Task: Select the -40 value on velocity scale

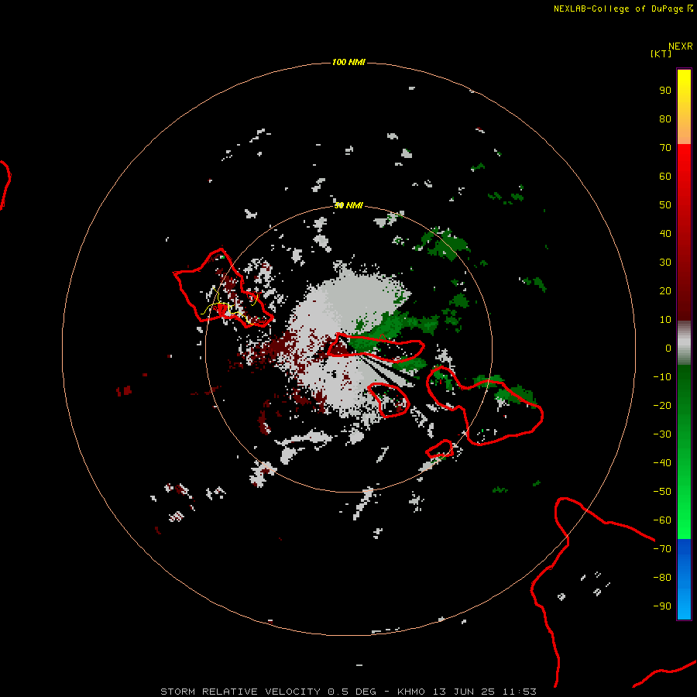Action: 662,463
